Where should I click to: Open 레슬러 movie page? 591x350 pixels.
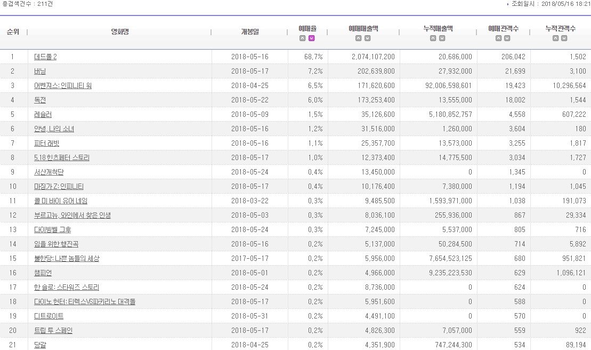[43, 114]
